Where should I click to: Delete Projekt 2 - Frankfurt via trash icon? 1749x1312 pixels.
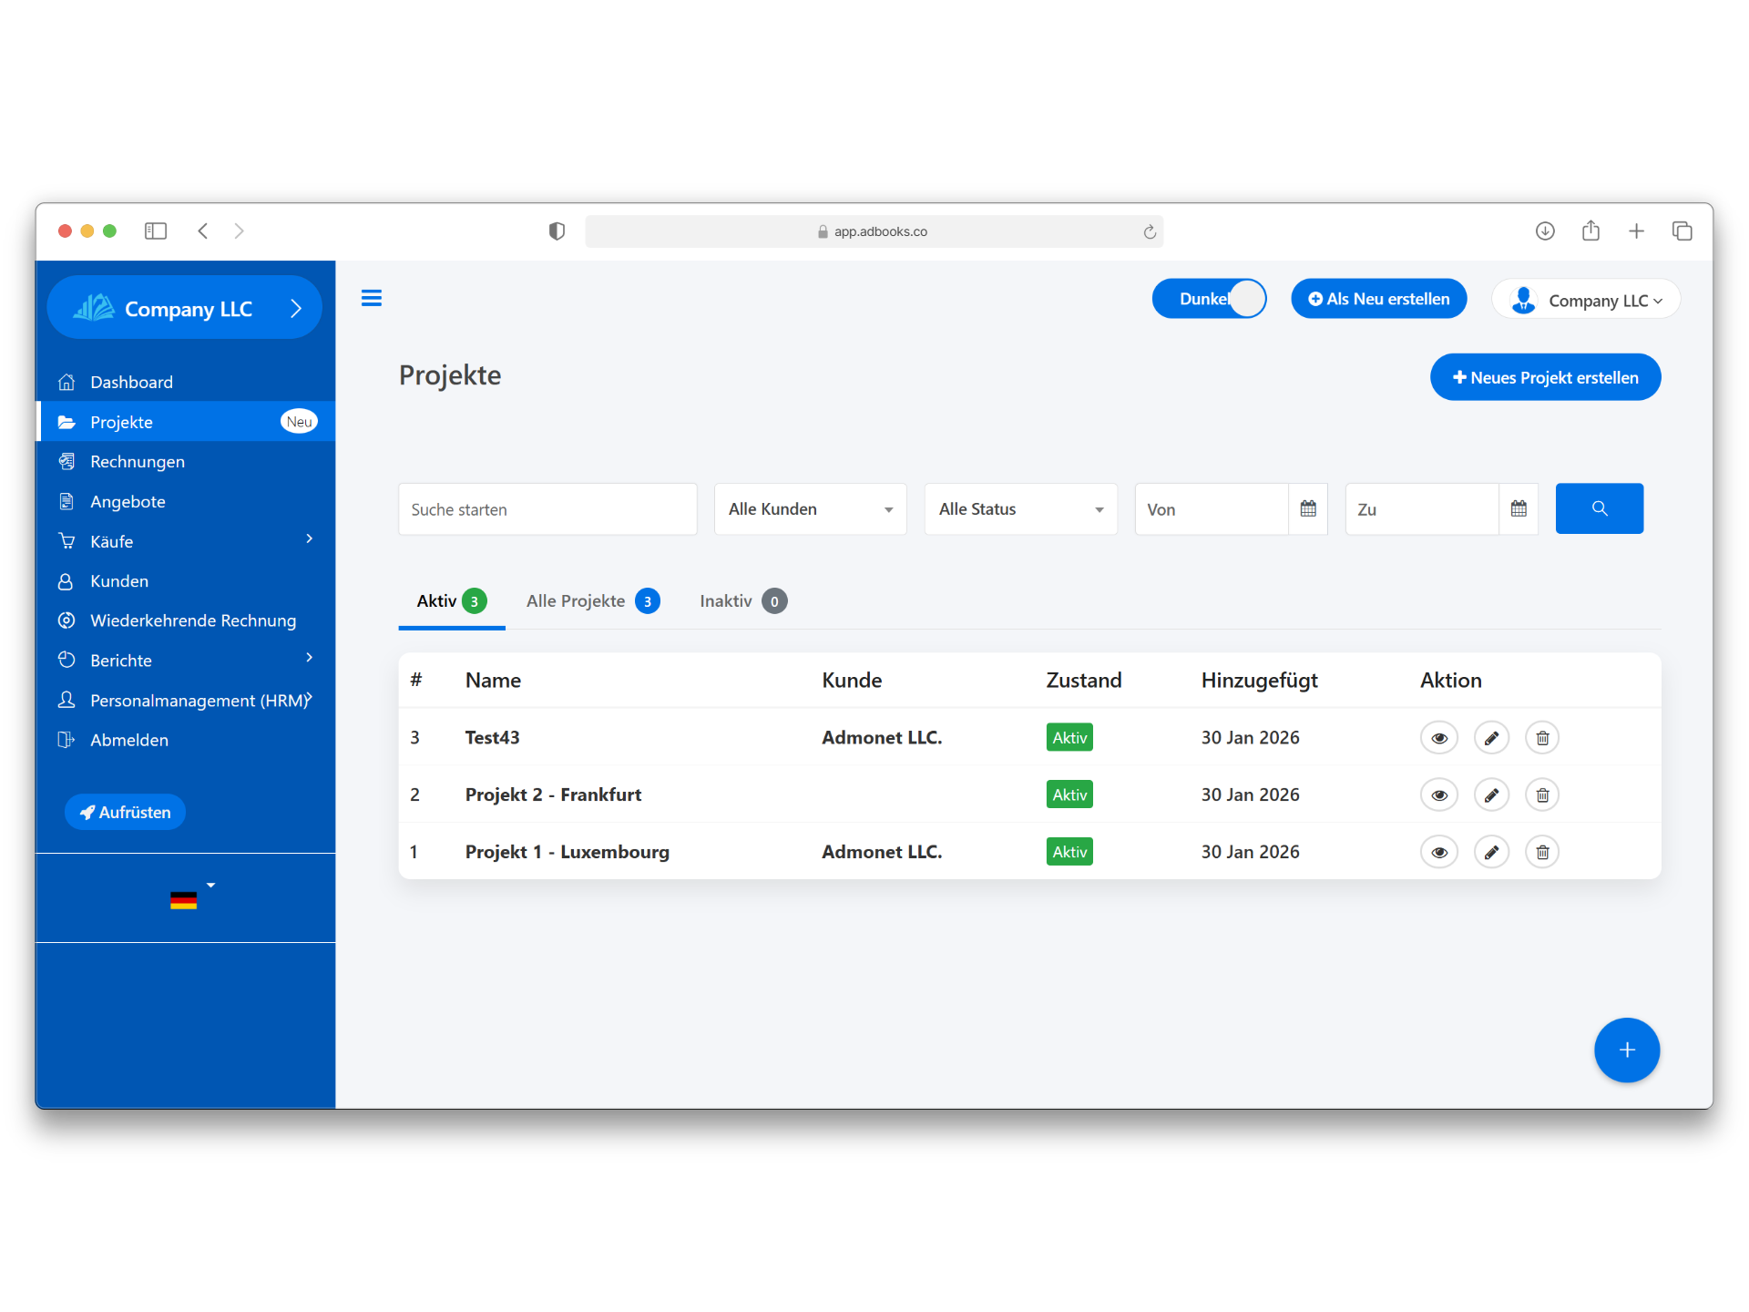pos(1542,795)
